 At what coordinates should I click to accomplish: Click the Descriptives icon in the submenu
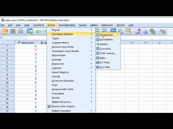point(98,40)
